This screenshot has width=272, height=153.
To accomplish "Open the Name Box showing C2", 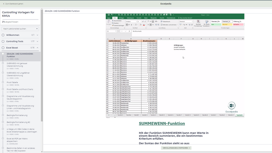I will click(112, 31).
